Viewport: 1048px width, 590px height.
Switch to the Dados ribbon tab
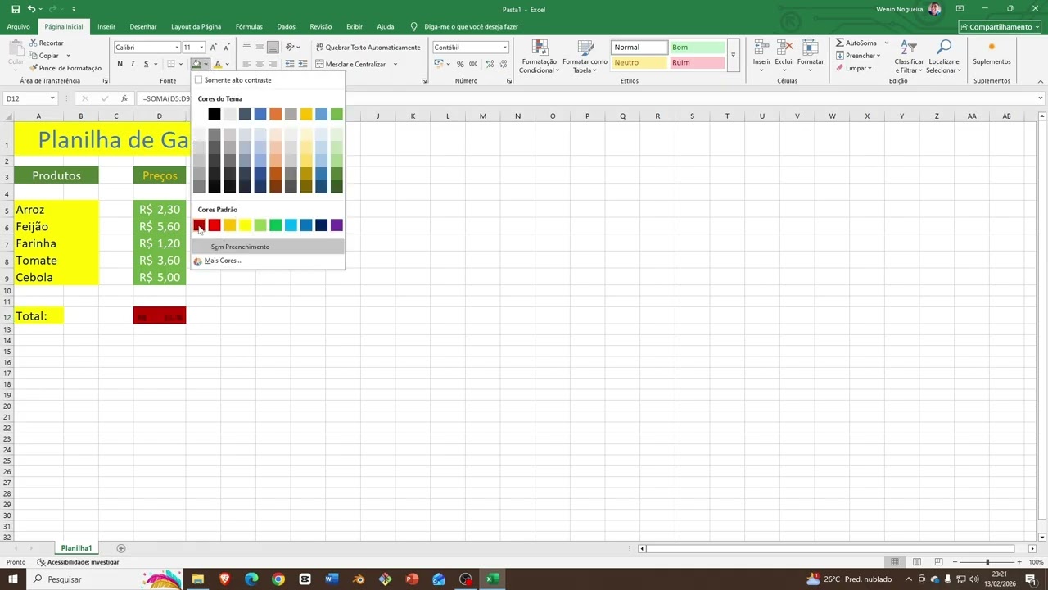coord(286,26)
